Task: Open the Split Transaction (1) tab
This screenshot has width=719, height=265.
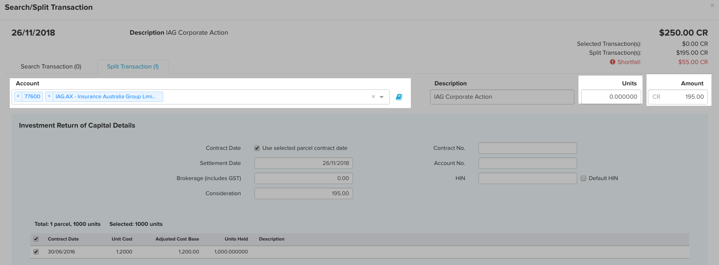Action: 133,67
